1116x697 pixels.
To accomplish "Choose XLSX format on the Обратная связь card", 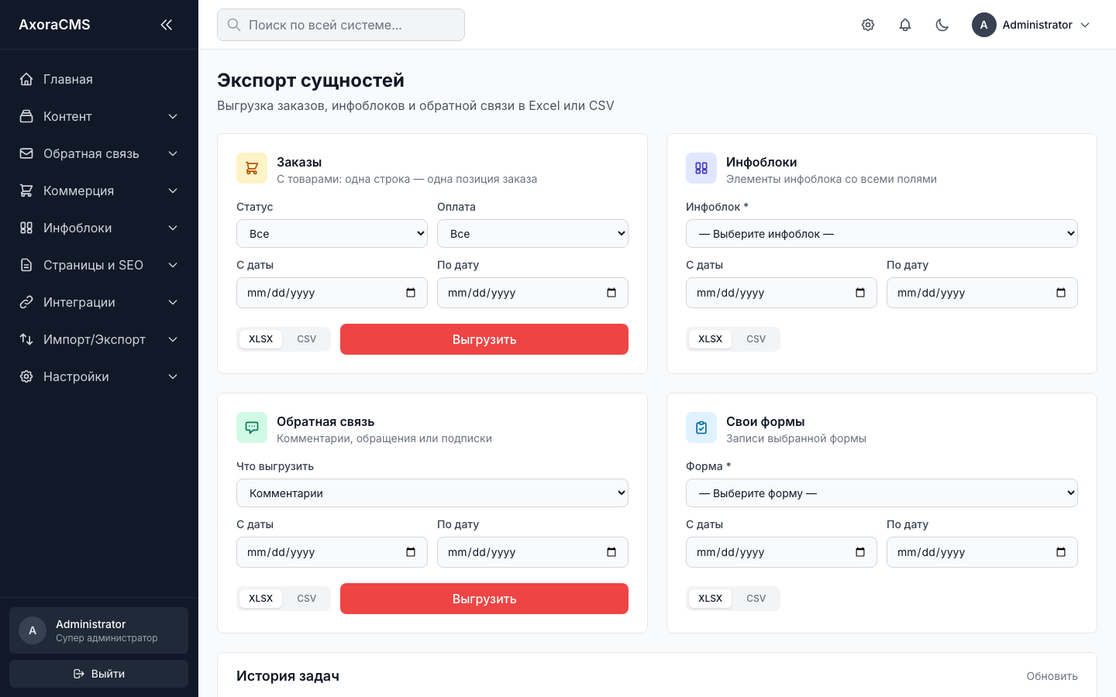I will click(261, 599).
